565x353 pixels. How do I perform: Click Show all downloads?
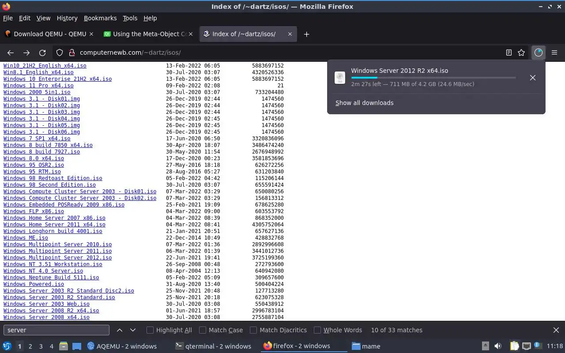[364, 103]
